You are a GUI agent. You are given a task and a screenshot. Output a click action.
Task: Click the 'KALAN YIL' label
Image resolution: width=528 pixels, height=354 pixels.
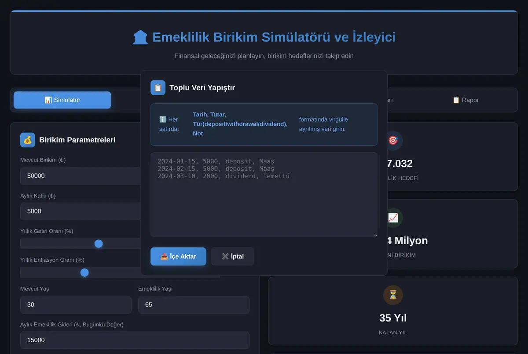[393, 332]
